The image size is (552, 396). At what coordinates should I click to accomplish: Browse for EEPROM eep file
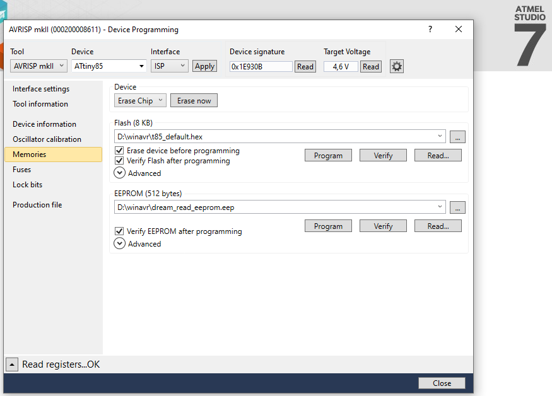click(458, 207)
